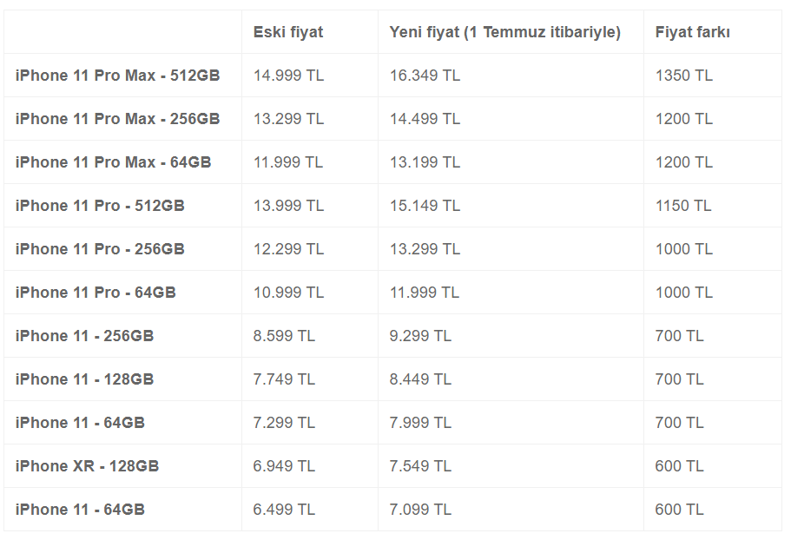
Task: Click the iPhone 11 - 128GB row label
Action: click(84, 379)
